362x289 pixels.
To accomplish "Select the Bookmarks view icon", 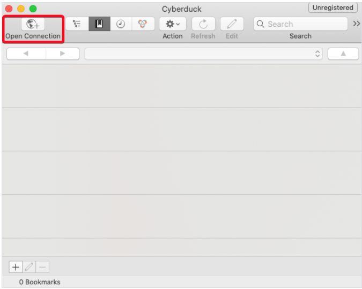I will (x=99, y=24).
